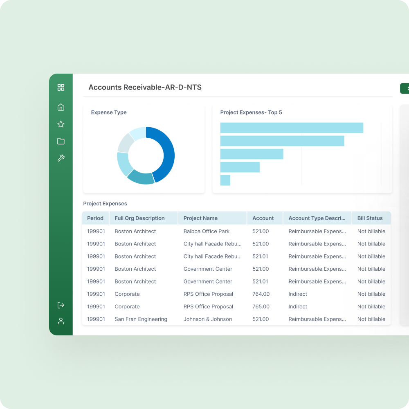Viewport: 409px width, 409px height.
Task: Click the shortest bar in Project Expenses chart
Action: pyautogui.click(x=225, y=180)
